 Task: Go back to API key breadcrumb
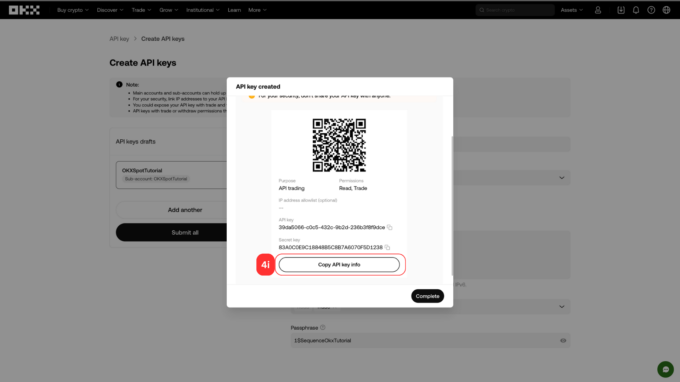[x=119, y=39]
